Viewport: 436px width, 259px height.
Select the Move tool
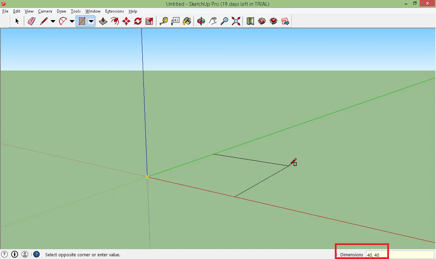click(x=126, y=21)
